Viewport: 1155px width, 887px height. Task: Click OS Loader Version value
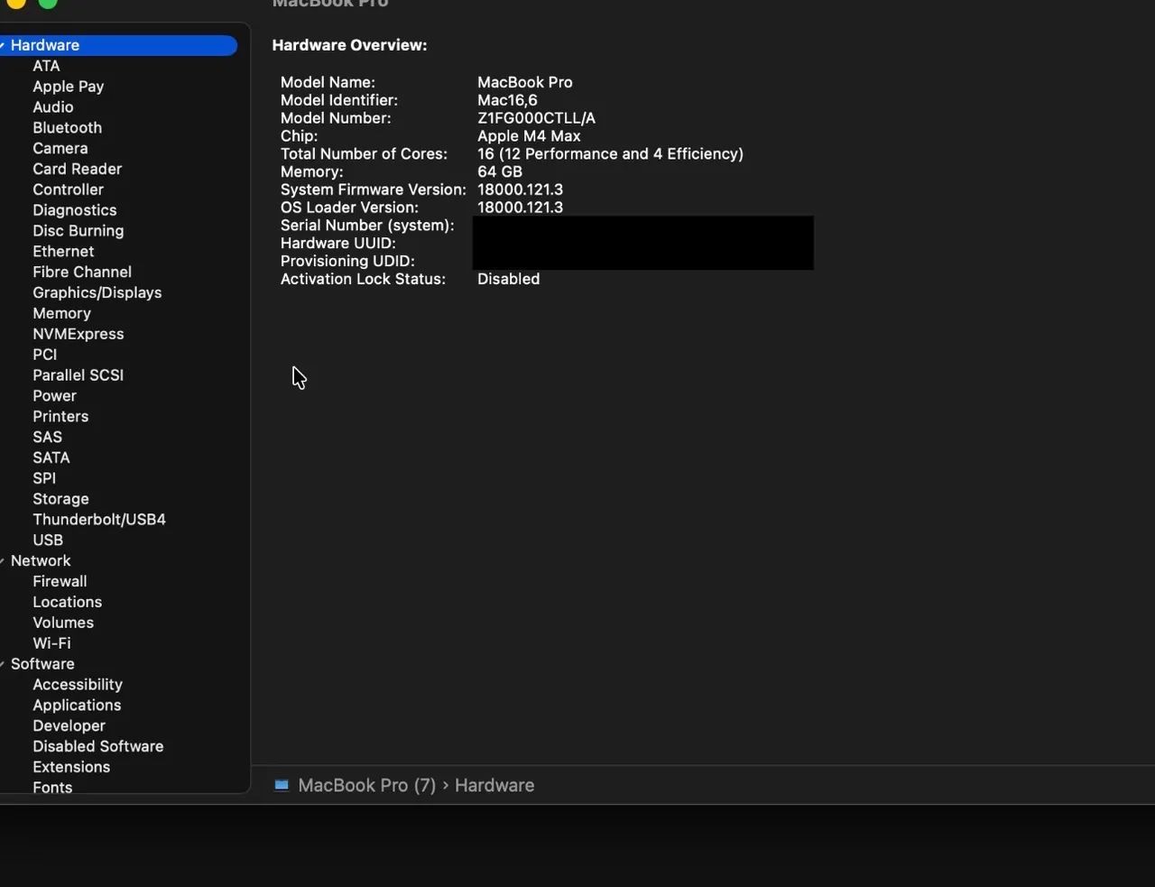coord(520,208)
